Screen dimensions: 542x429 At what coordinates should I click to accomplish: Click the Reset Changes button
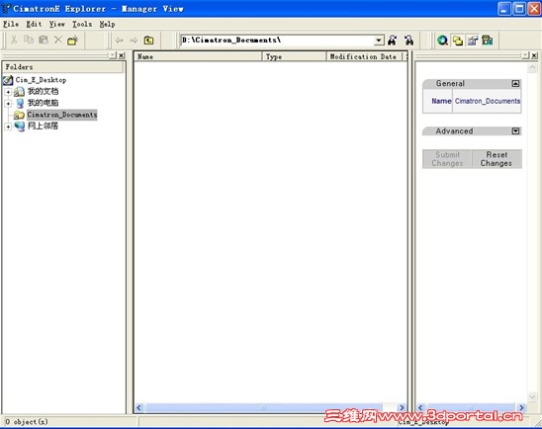point(497,159)
